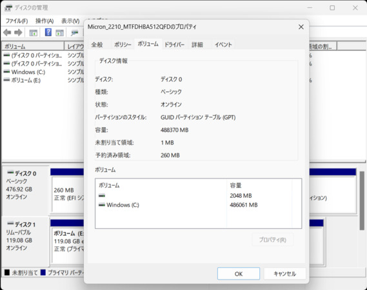Open help via blue question mark icon
Image resolution: width=367 pixels, height=290 pixels.
pos(48,32)
